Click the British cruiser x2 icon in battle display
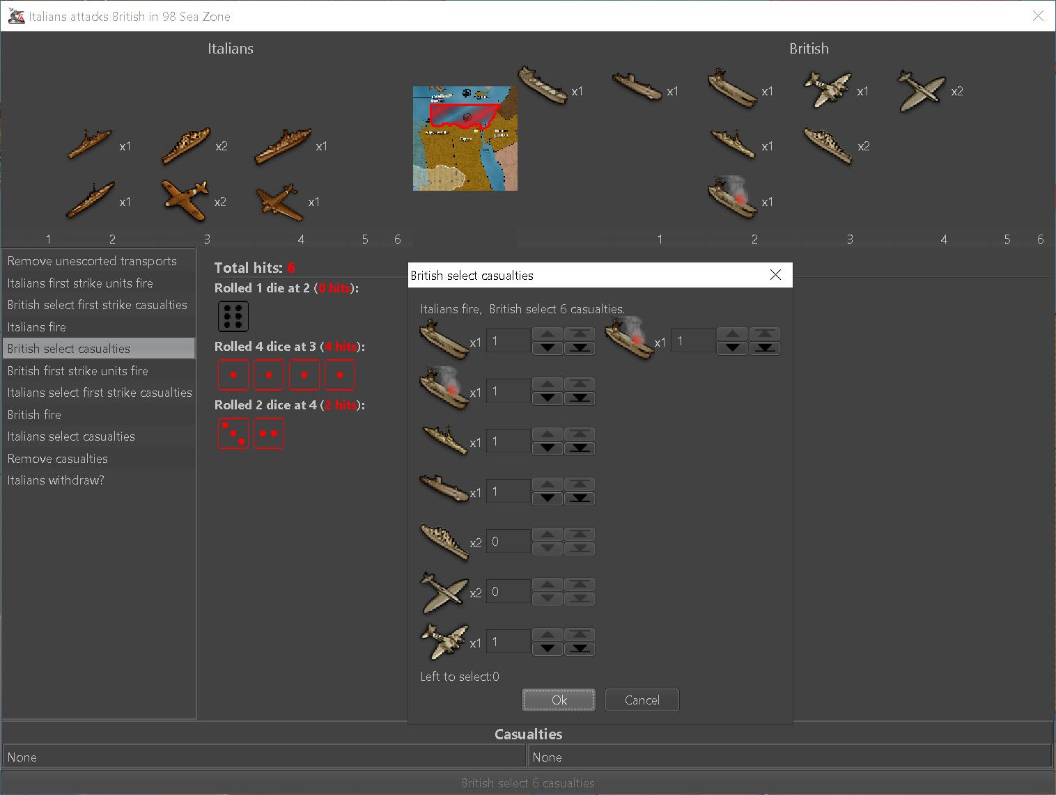 [828, 145]
